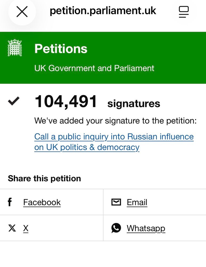Click the Parliament portcullis crown logo
The image size is (206, 267).
pyautogui.click(x=15, y=48)
